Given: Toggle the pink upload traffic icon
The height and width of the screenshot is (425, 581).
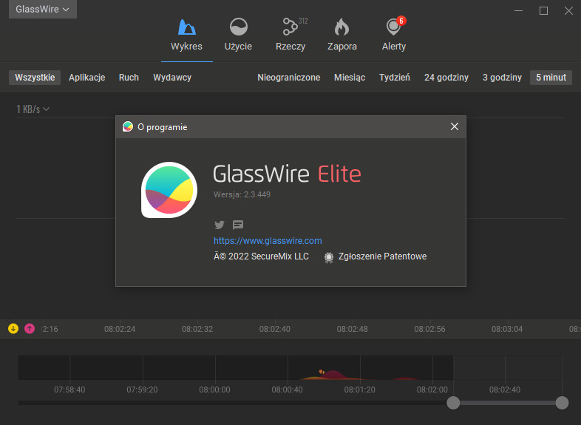Looking at the screenshot, I should 30,328.
